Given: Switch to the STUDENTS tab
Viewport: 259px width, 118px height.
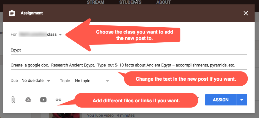Looking at the screenshot, I should point(130,2).
